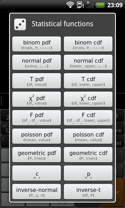Open inverse-t function
This screenshot has width=125, height=208.
click(88, 191)
